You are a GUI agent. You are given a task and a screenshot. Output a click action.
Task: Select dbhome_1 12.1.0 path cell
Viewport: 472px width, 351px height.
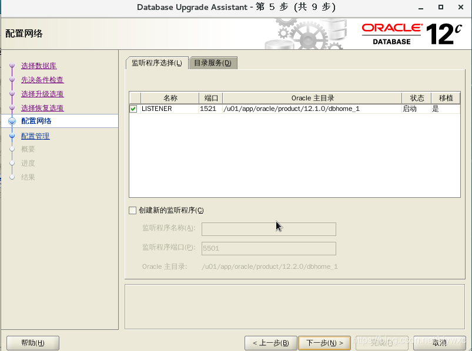312,109
